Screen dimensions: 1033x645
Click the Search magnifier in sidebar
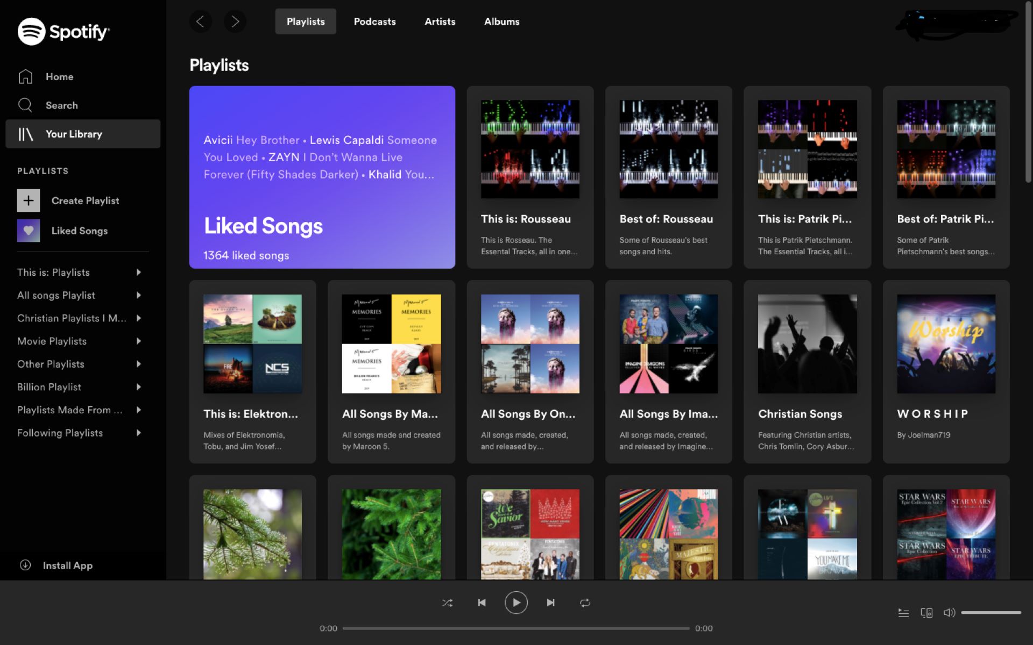tap(25, 105)
